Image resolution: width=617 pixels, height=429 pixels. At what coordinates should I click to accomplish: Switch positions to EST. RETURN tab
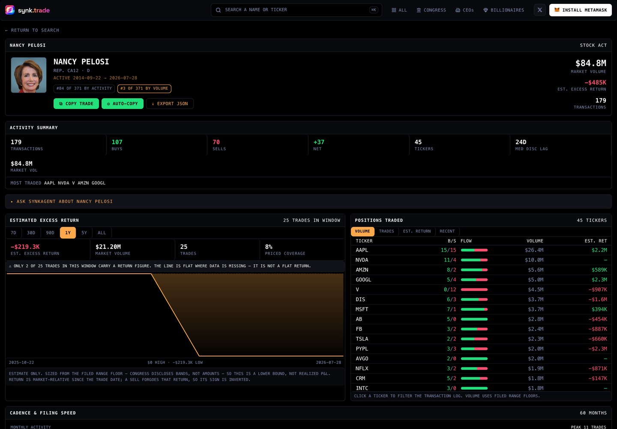pos(417,232)
